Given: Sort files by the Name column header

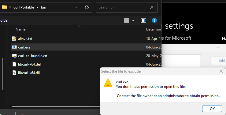Looking at the screenshot, I should click(x=20, y=29).
